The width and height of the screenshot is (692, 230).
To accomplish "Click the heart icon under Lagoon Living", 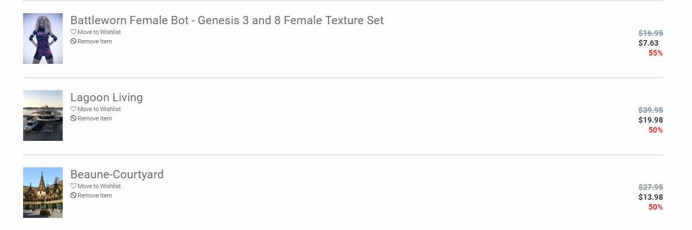I will point(74,109).
